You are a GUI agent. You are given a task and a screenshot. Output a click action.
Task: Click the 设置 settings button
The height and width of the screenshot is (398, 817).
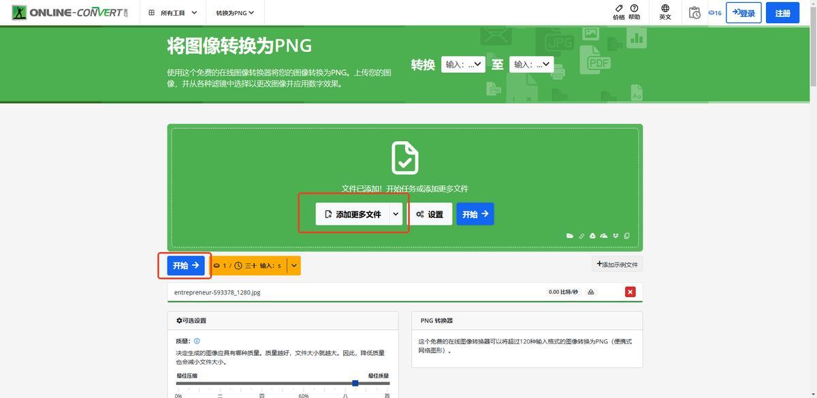click(x=430, y=214)
